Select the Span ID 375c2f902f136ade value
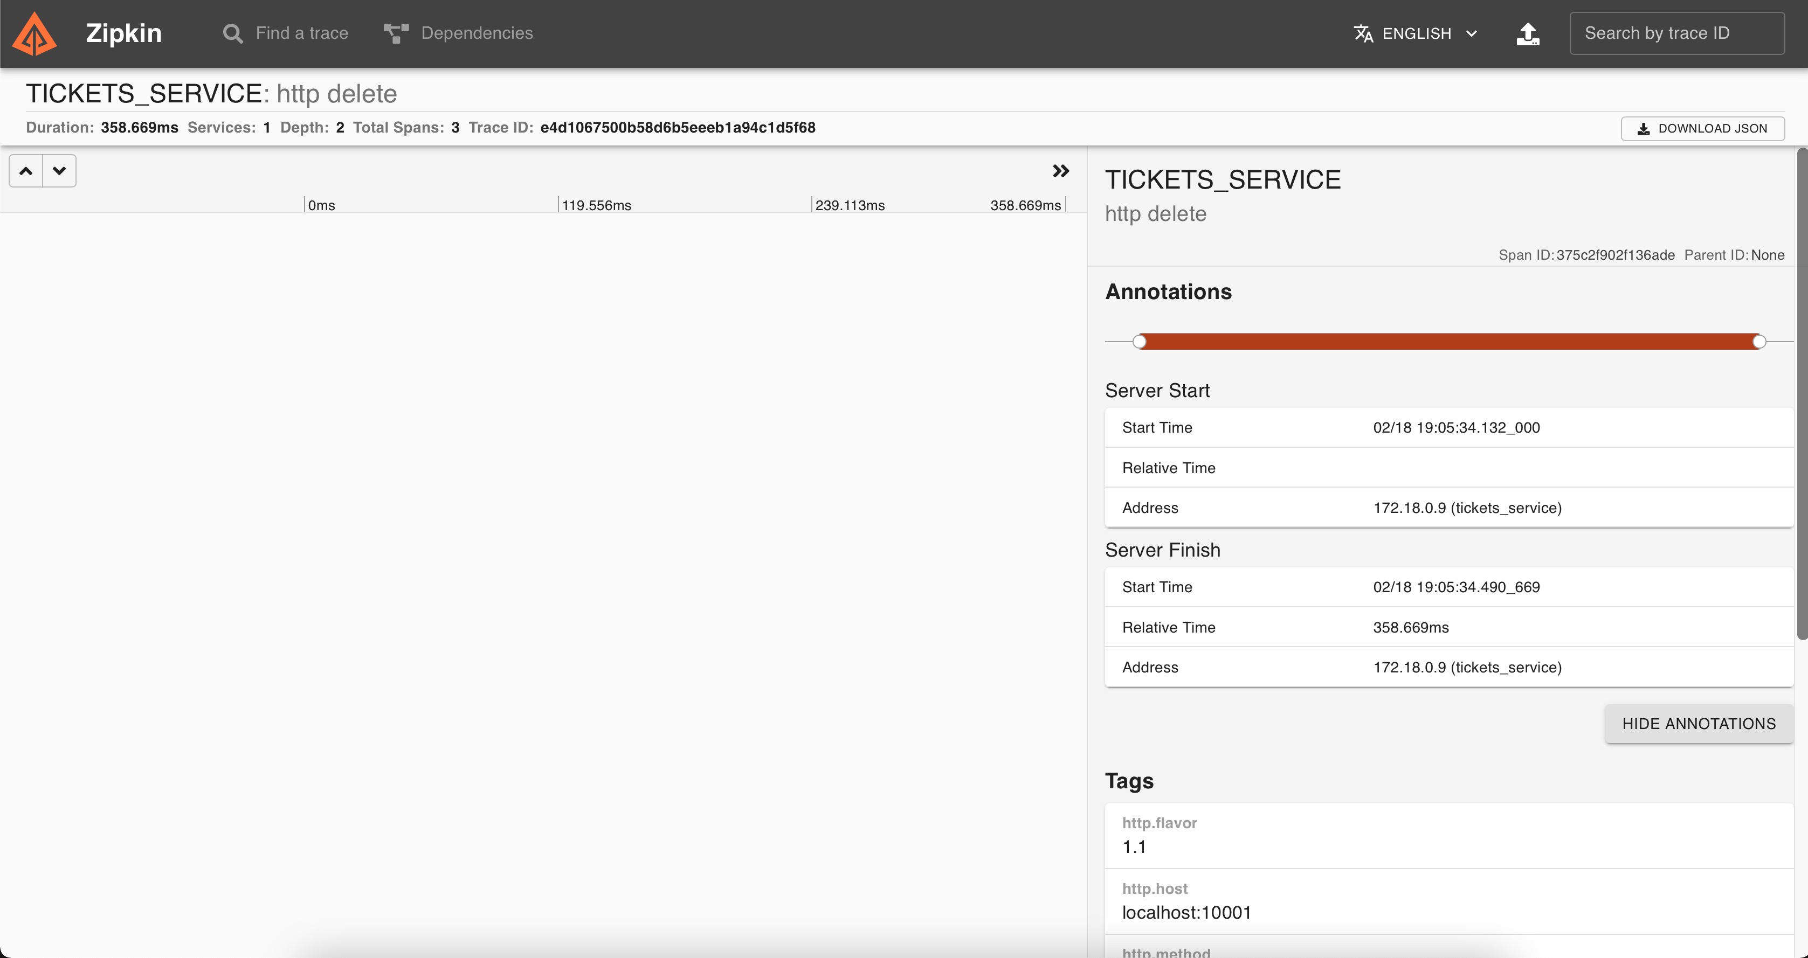Screen dimensions: 1808x958 tap(1616, 255)
